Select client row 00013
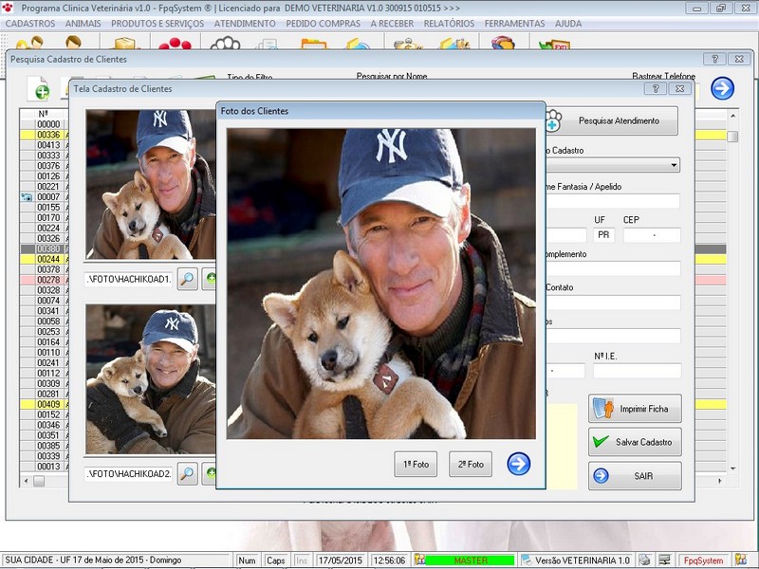Screen dimensions: 759x569 pyautogui.click(x=48, y=467)
